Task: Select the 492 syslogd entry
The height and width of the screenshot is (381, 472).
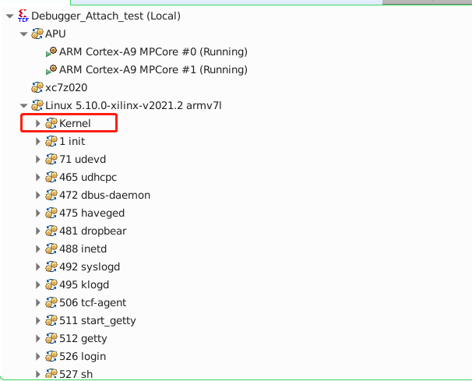Action: [x=90, y=266]
